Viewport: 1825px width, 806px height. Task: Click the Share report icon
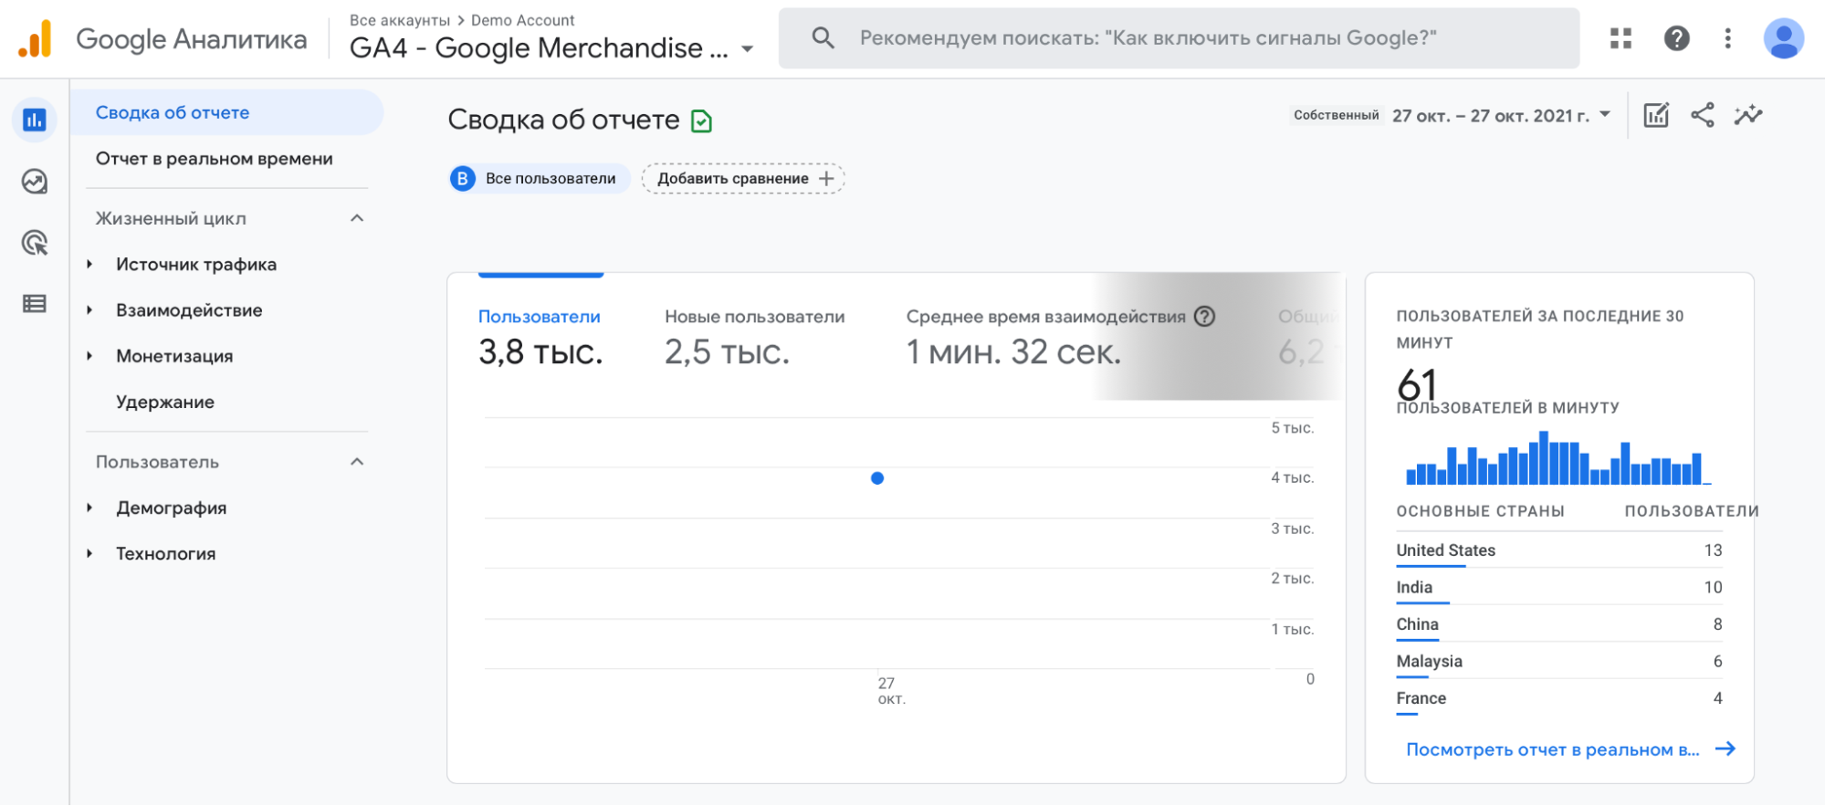(x=1702, y=115)
